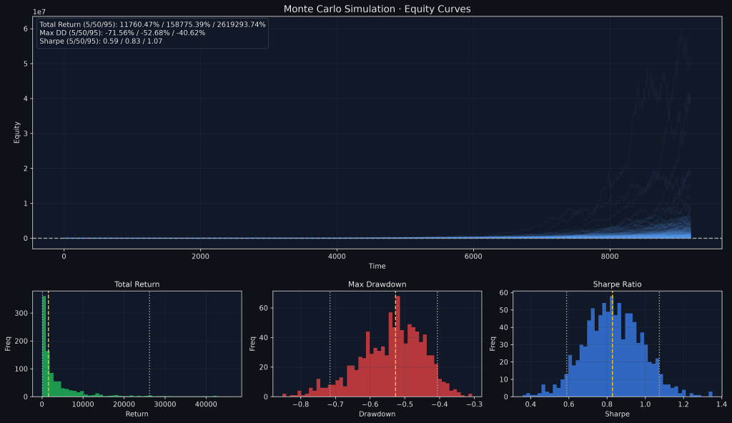
Task: Click the '1e7' scale exponent label
Action: 39,11
